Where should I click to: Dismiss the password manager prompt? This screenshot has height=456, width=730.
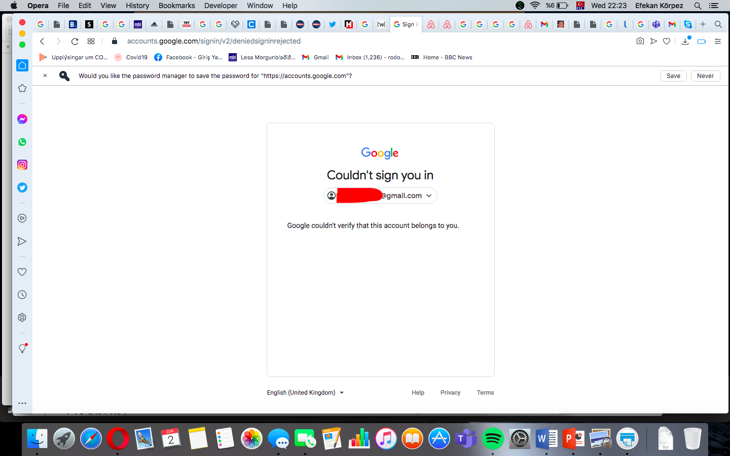tap(45, 75)
